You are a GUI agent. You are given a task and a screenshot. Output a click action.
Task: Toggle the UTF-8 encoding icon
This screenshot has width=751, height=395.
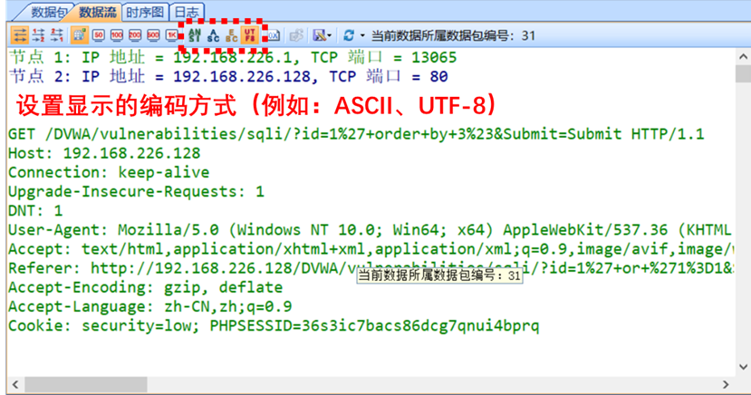point(249,35)
